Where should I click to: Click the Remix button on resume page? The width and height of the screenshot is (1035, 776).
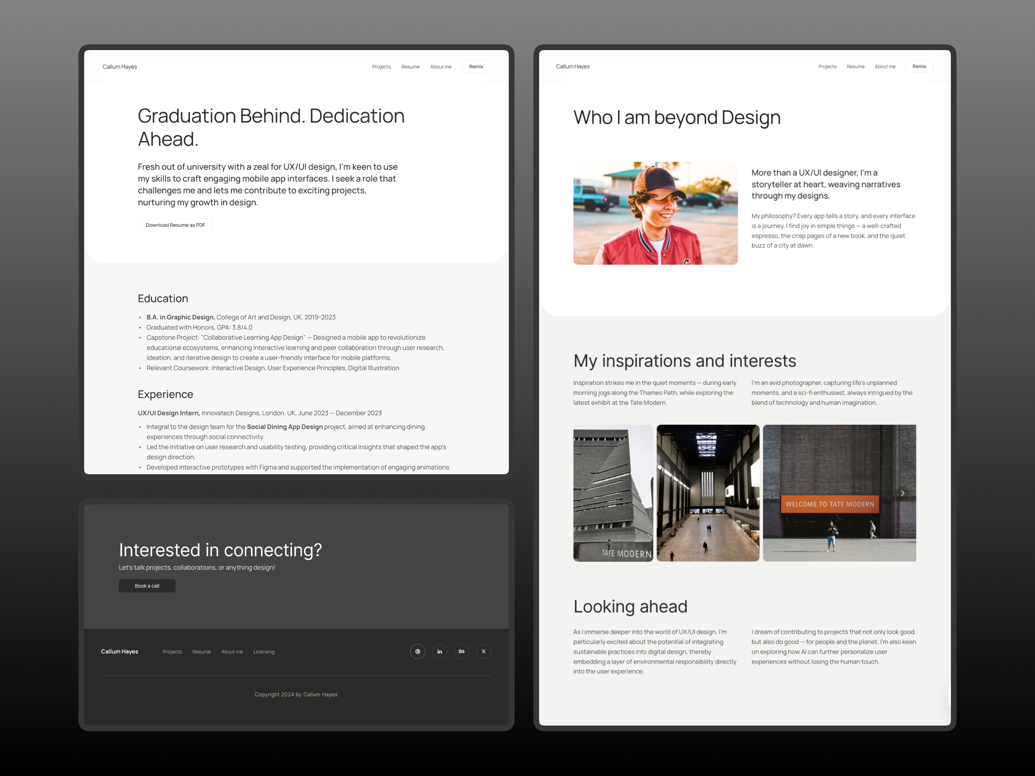[x=476, y=66]
